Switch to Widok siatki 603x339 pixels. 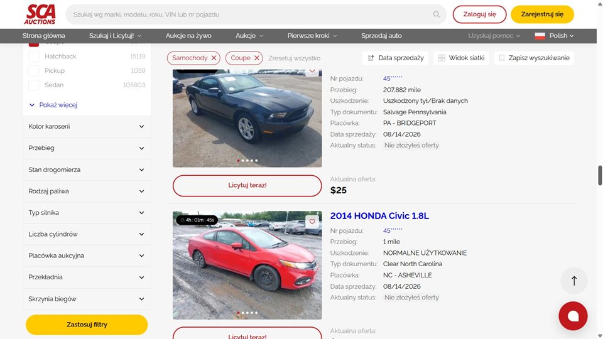coord(461,58)
